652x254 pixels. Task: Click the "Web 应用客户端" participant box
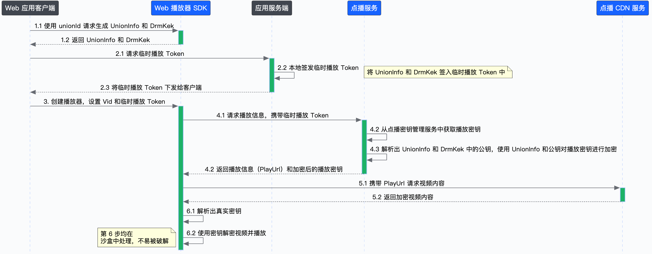pos(30,8)
